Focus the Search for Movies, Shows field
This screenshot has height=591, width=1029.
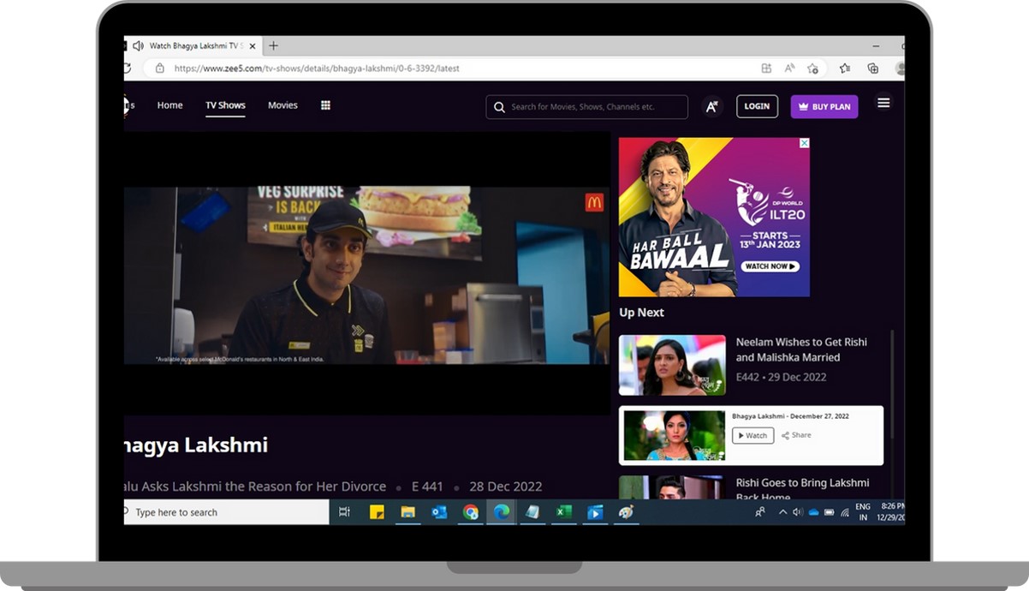tap(587, 107)
